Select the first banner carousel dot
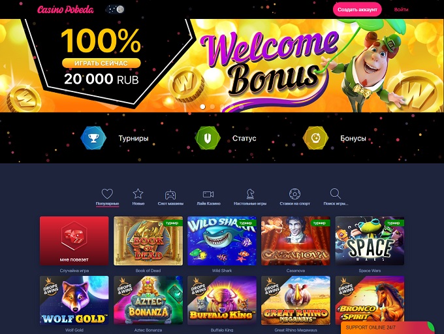The height and width of the screenshot is (334, 444). (203, 107)
